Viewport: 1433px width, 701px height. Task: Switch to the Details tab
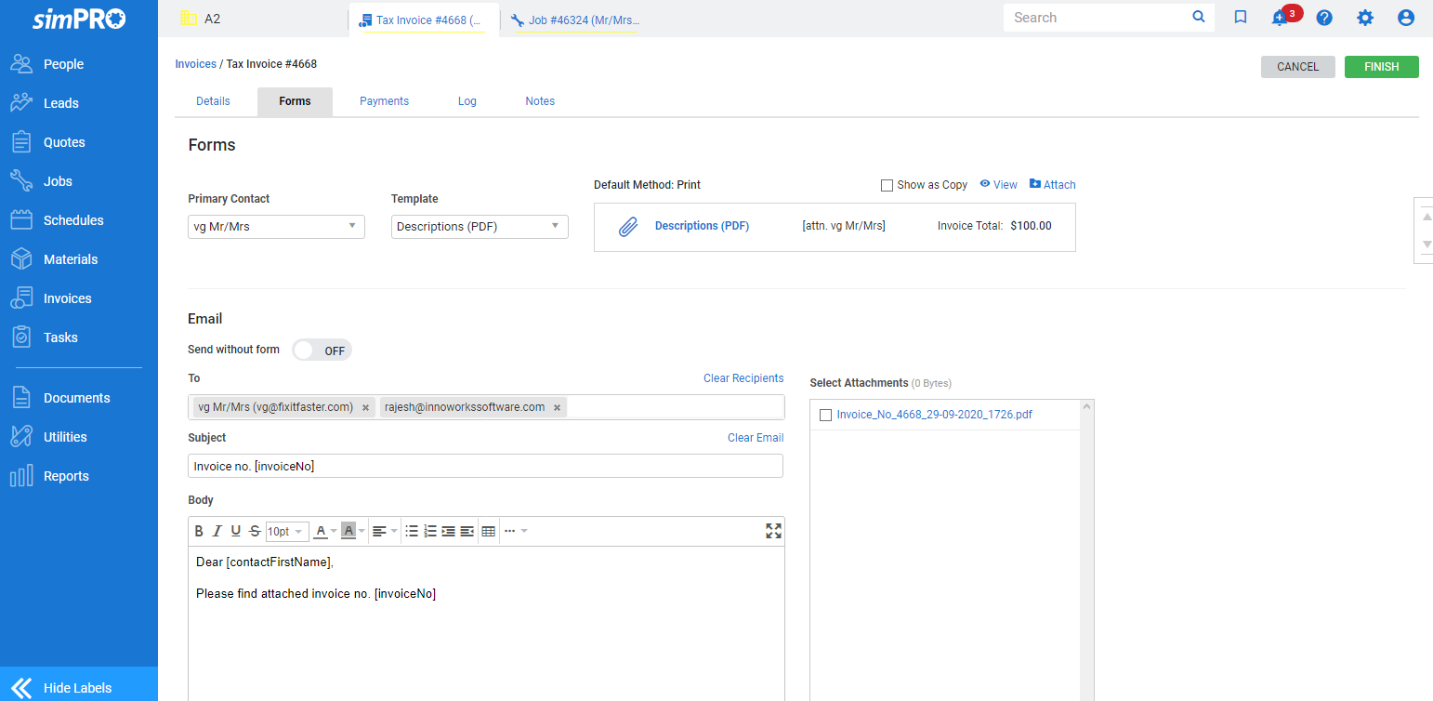(x=213, y=101)
